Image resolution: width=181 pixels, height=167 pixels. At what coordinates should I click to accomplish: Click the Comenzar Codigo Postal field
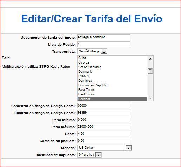tap(104, 106)
